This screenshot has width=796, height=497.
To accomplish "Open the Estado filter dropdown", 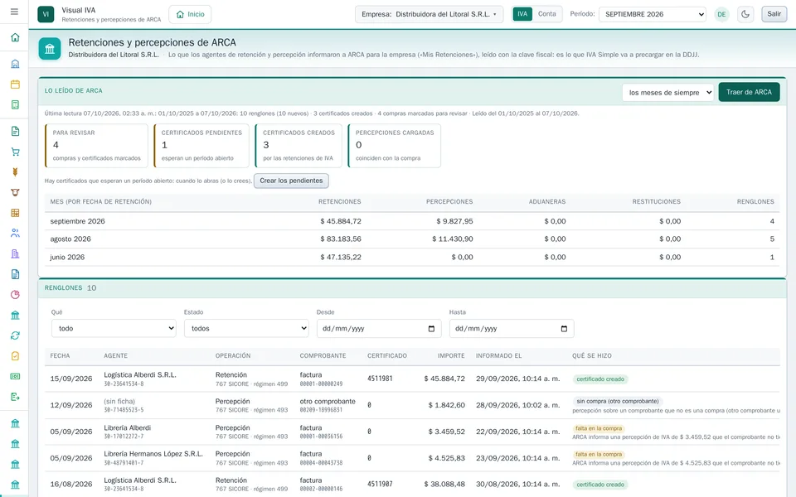I will (x=246, y=328).
